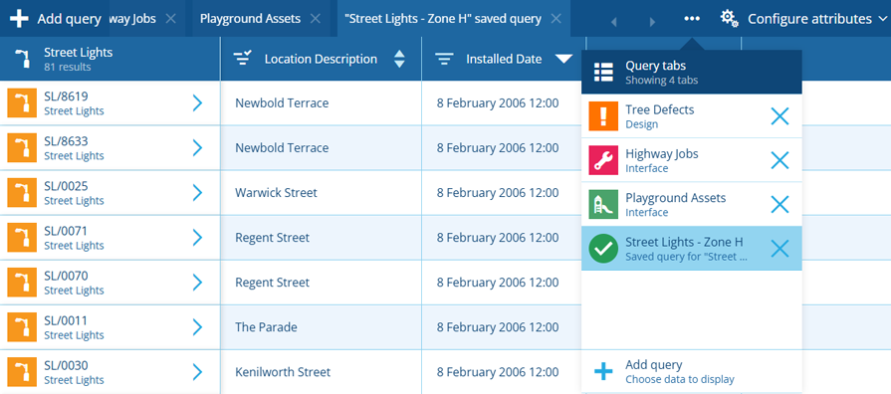Click the Playground Assets slide icon
This screenshot has width=891, height=394.
pos(603,204)
